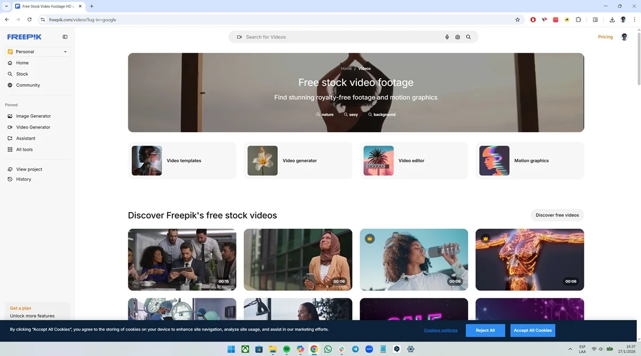The width and height of the screenshot is (641, 356).
Task: Open Cookies settings from the banner
Action: point(440,330)
